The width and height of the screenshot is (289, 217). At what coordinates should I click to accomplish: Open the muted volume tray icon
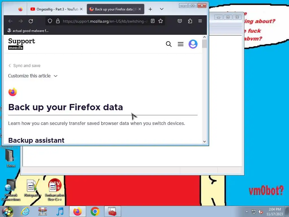260,212
